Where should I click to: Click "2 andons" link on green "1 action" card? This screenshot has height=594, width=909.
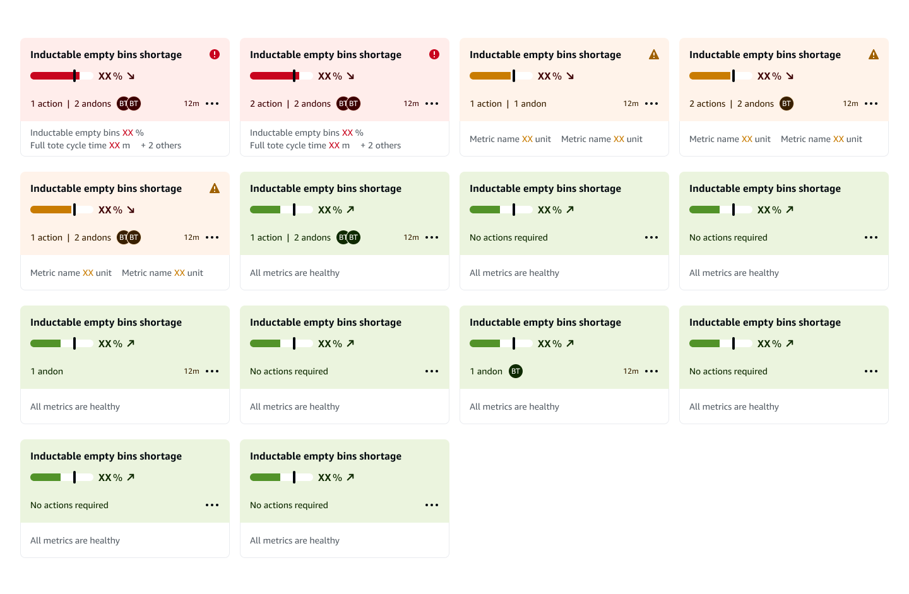point(312,237)
